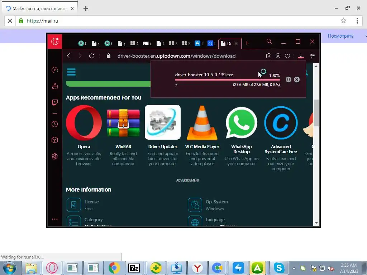Screen dimensions: 367x275
Task: Click the page vertical scrollbar thumb
Action: click(x=316, y=113)
